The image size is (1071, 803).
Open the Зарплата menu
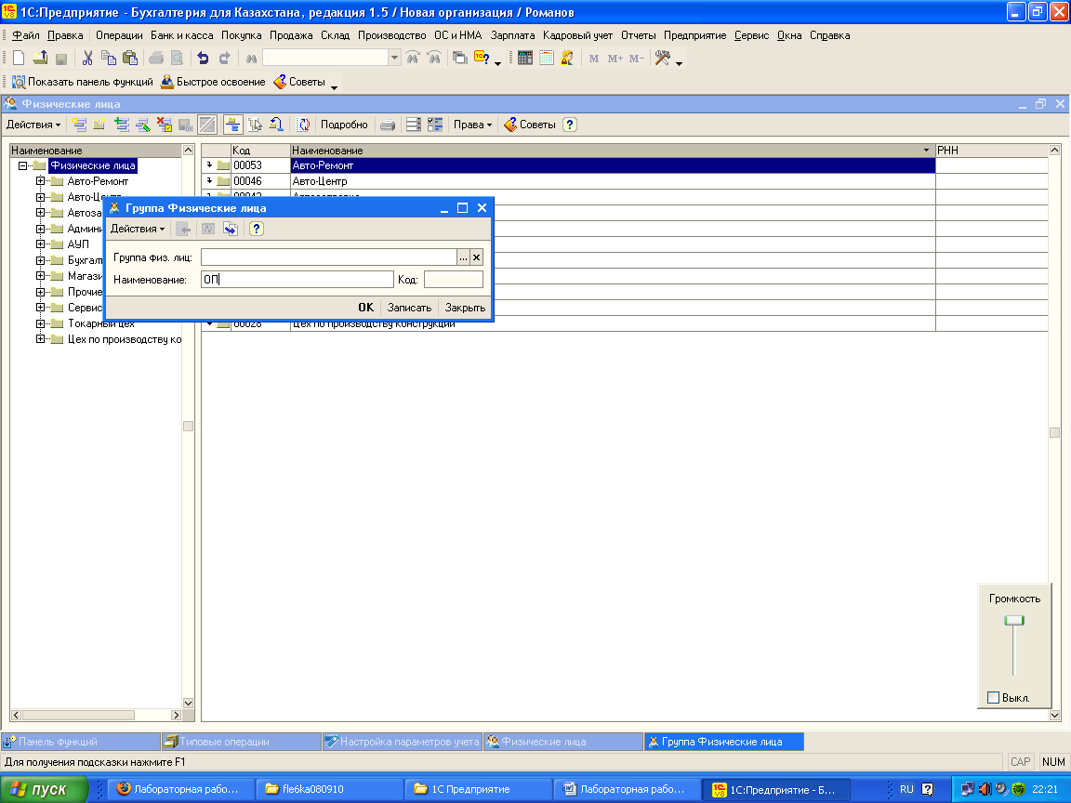[x=512, y=35]
